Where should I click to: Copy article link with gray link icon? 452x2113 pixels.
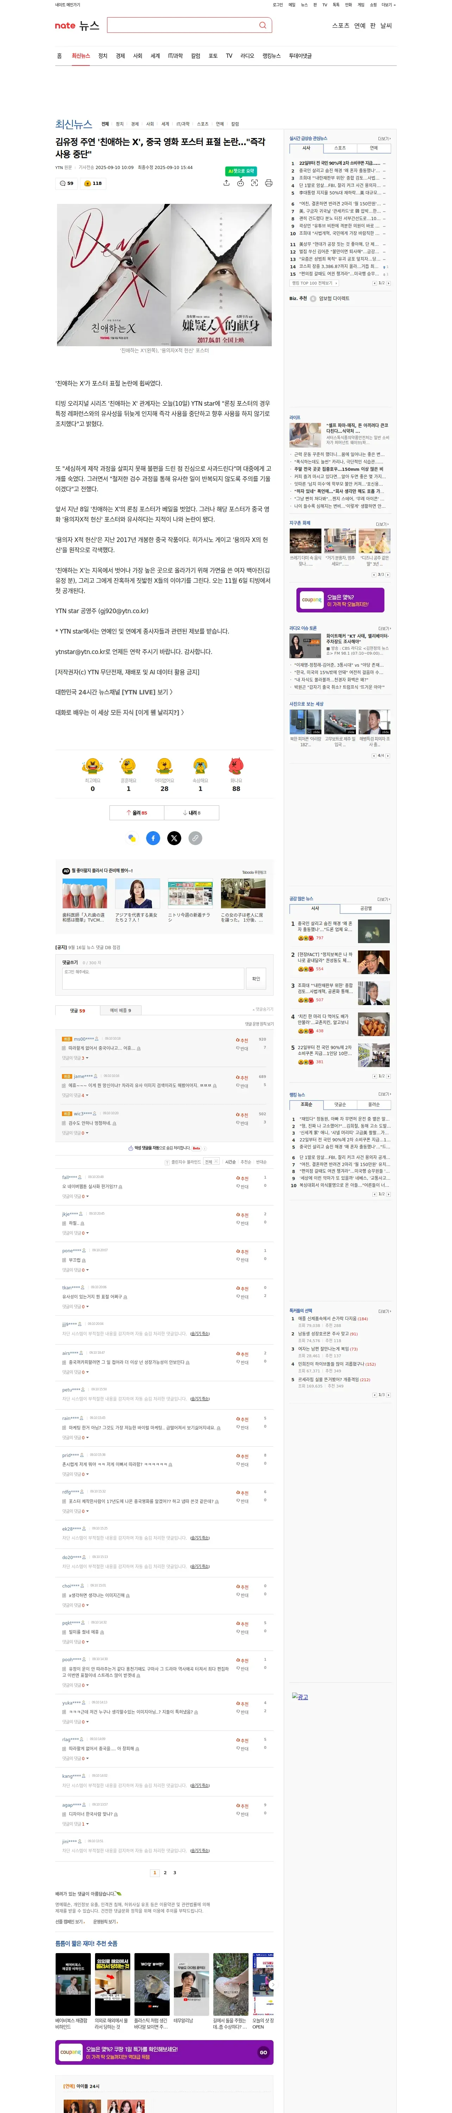[195, 837]
